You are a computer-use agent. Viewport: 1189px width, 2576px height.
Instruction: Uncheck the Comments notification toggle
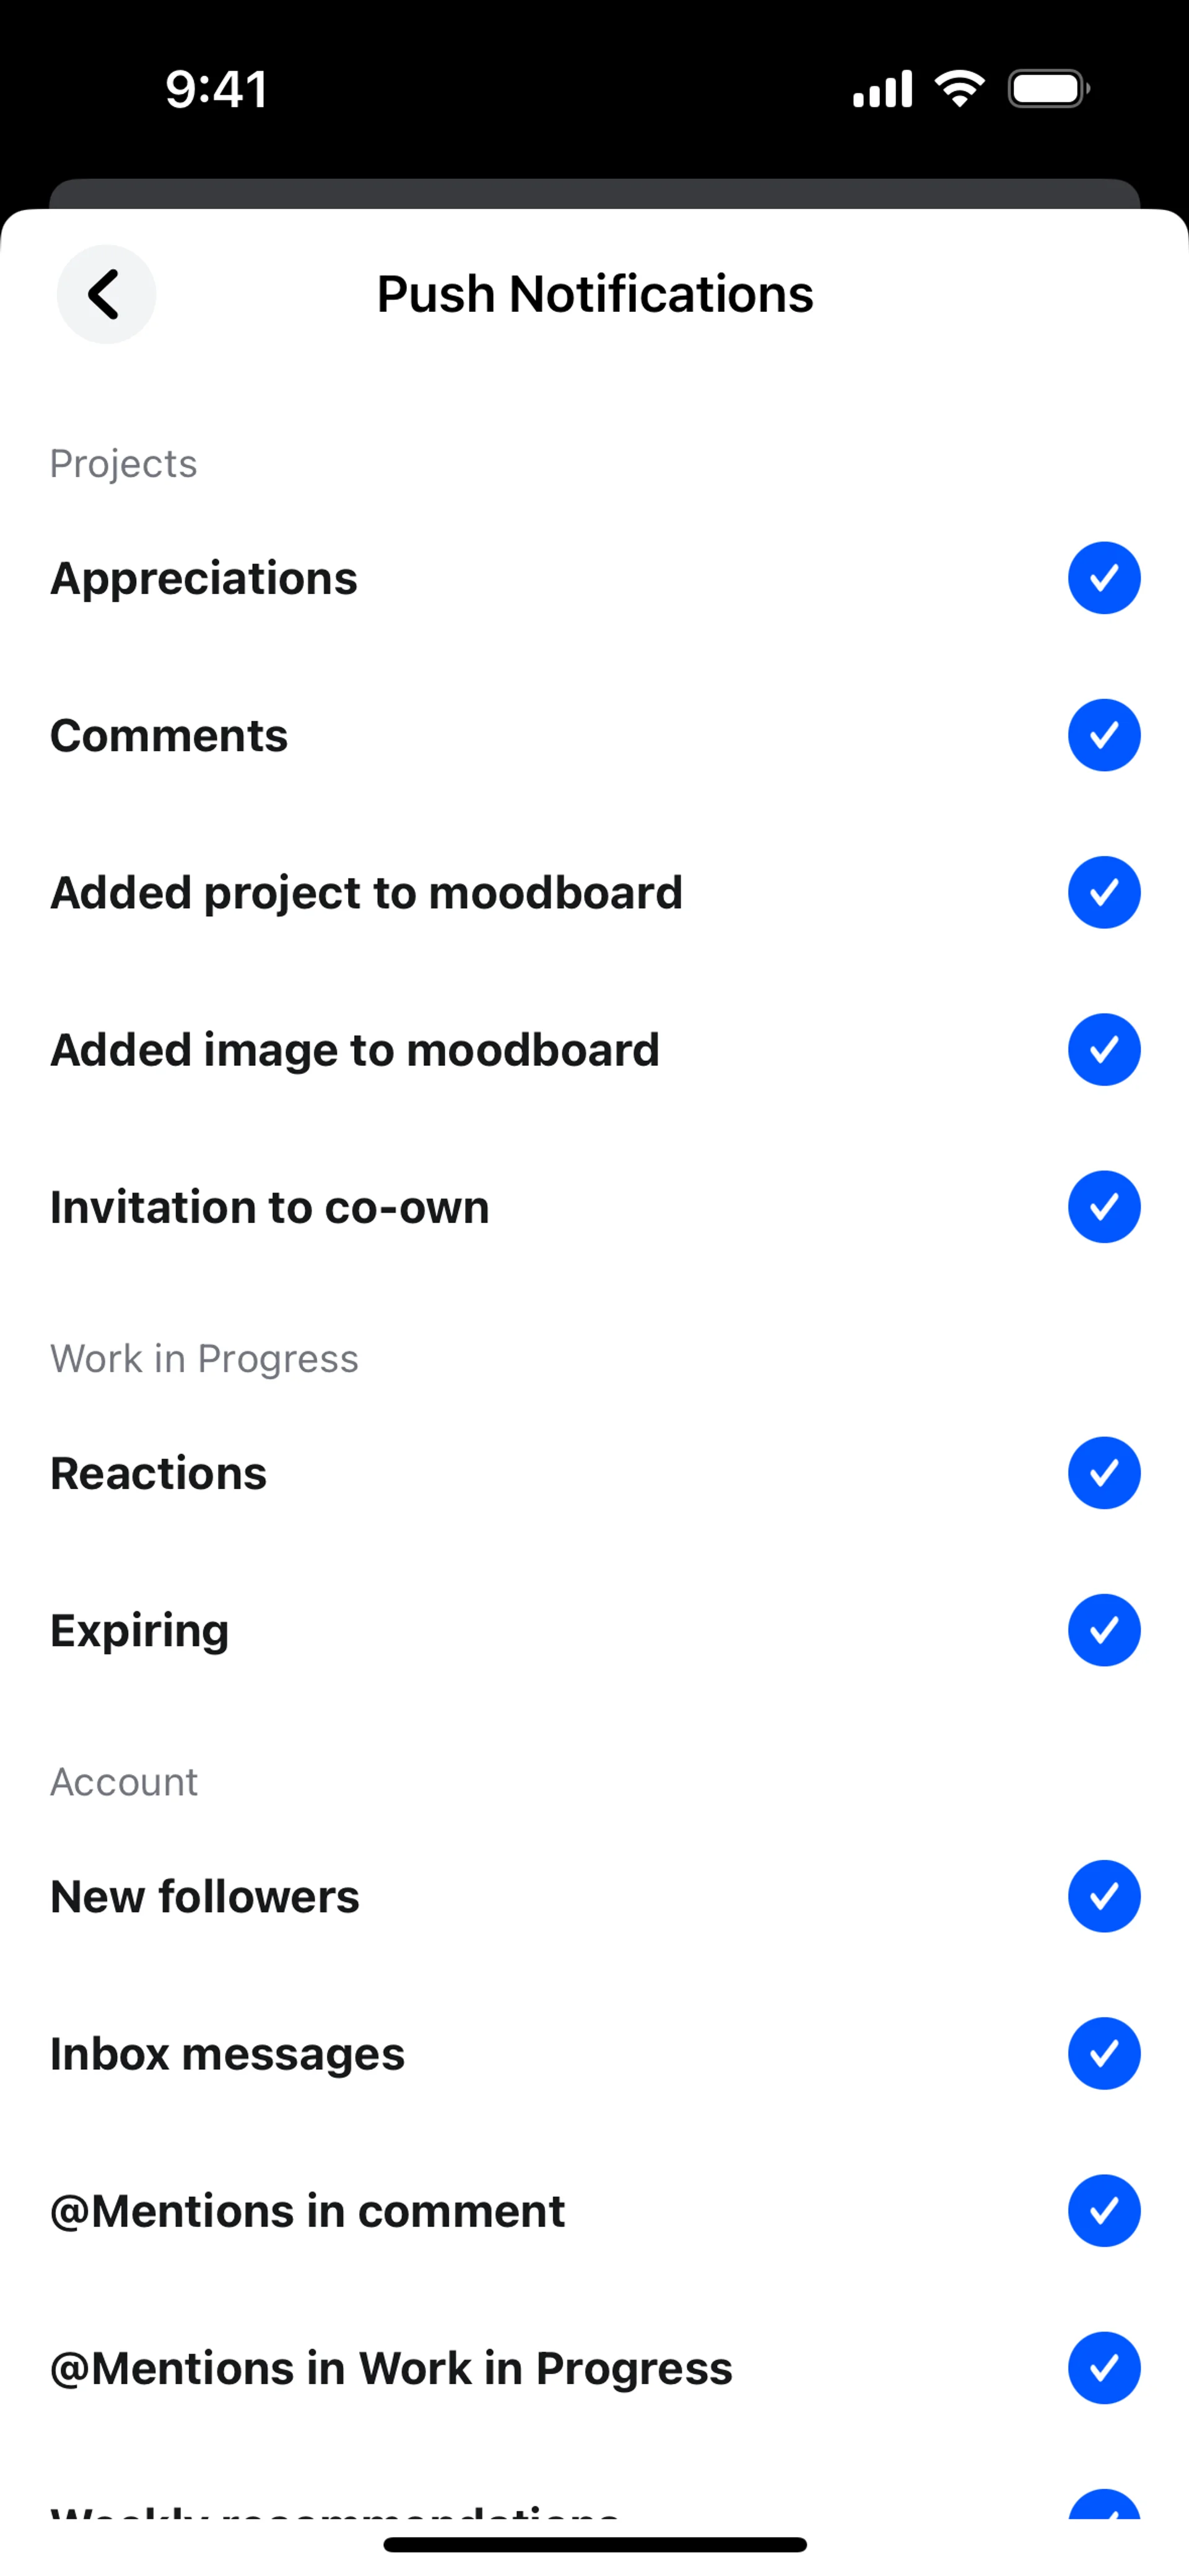pos(1103,735)
